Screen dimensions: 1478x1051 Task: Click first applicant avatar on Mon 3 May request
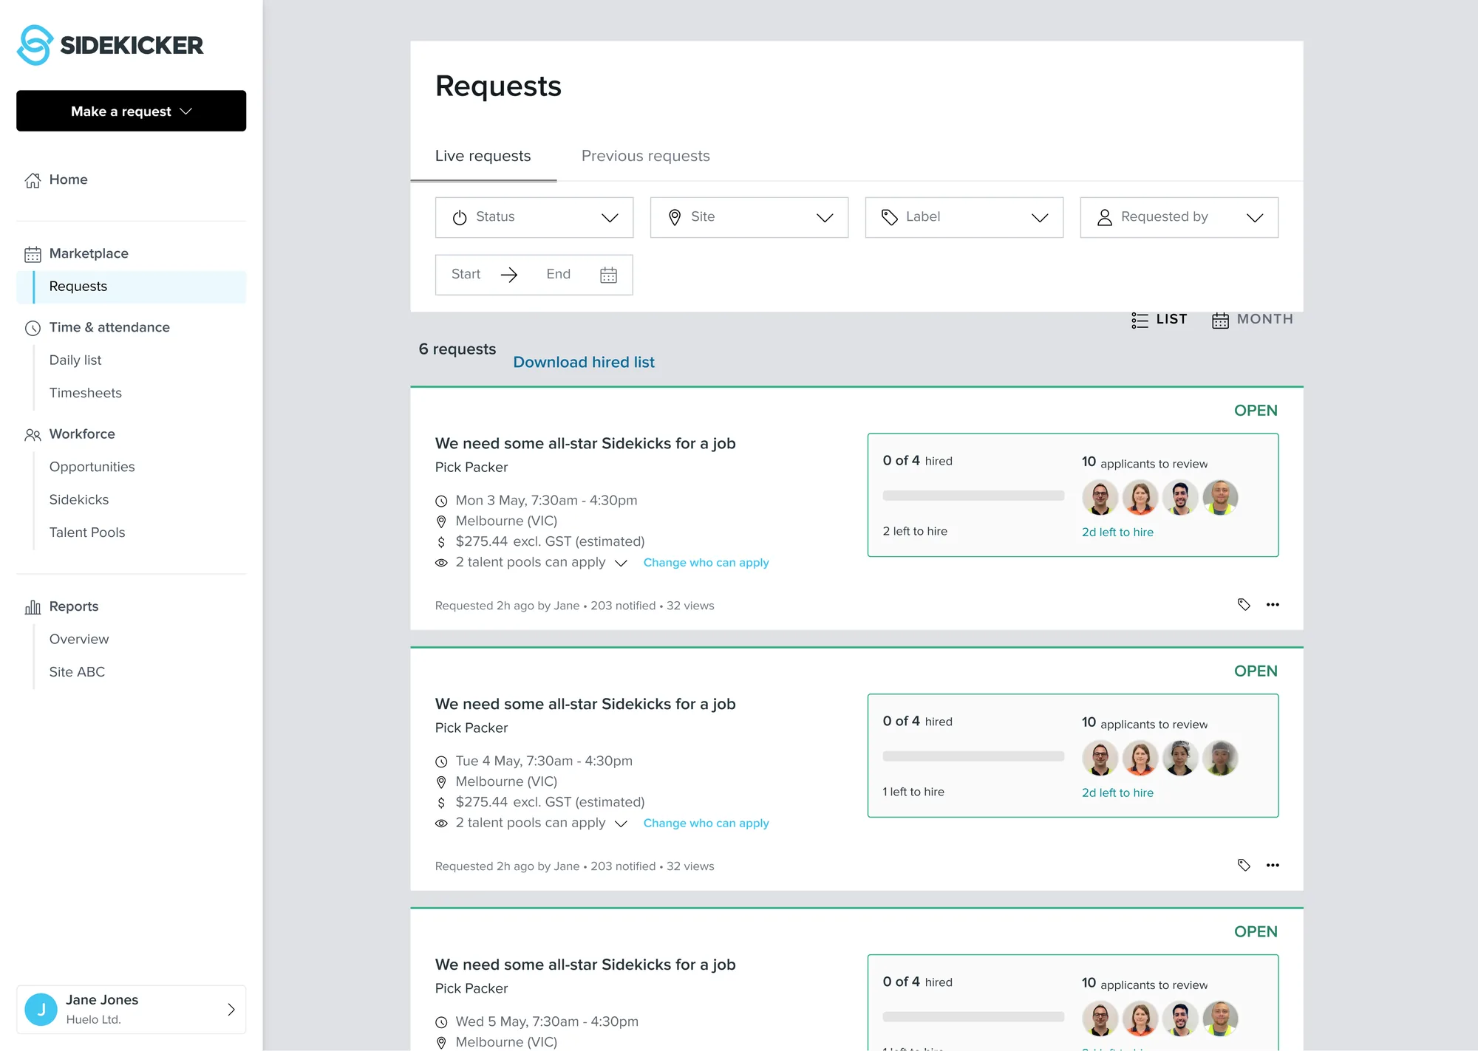click(x=1100, y=498)
